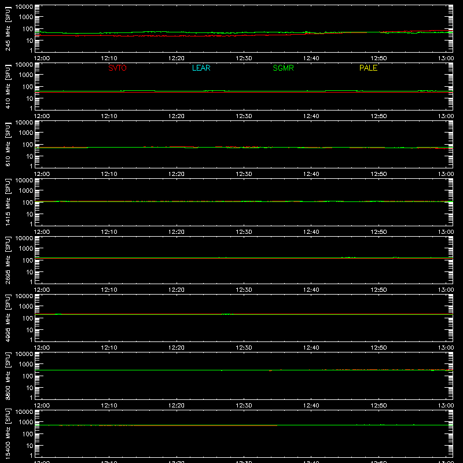
Task: Click the 1000 value on 15400 MHz axis
Action: (x=26, y=422)
